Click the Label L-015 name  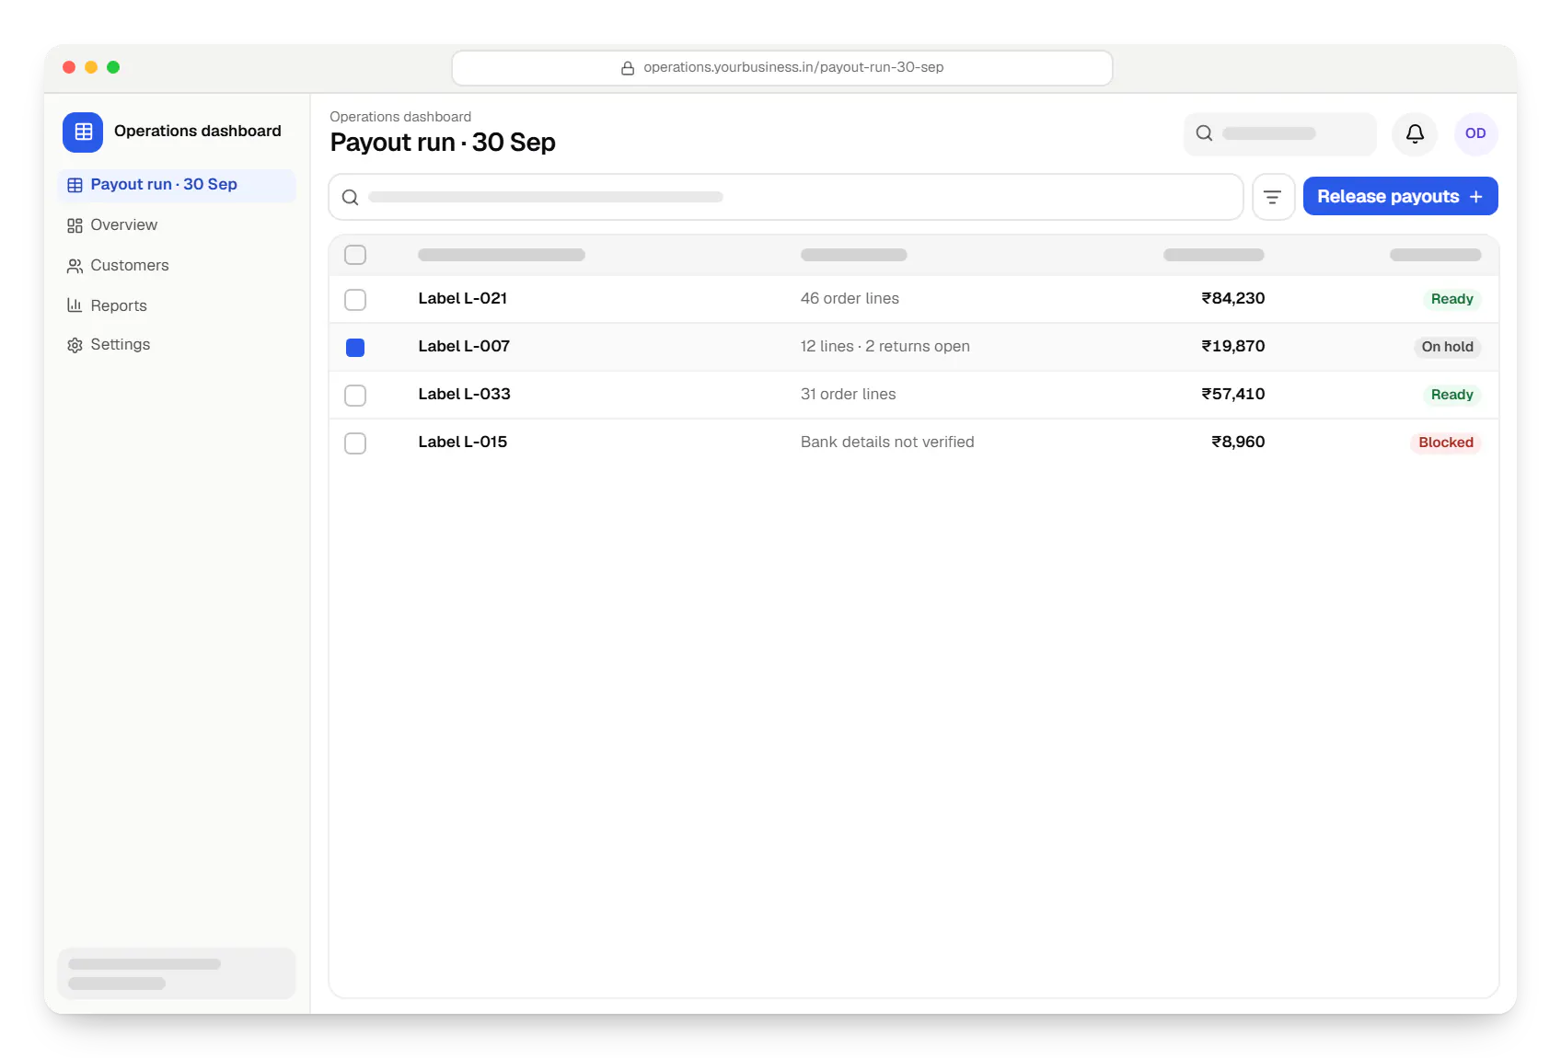pos(463,442)
